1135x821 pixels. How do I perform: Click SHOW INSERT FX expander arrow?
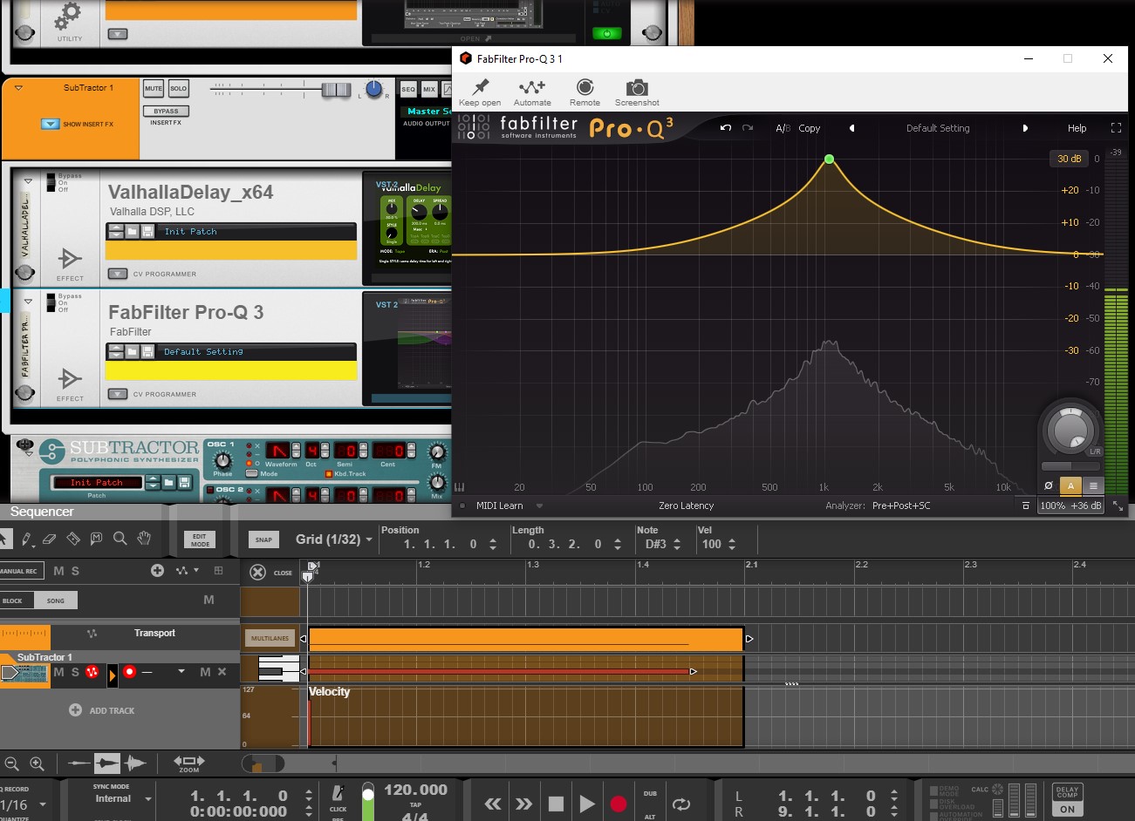(x=50, y=124)
